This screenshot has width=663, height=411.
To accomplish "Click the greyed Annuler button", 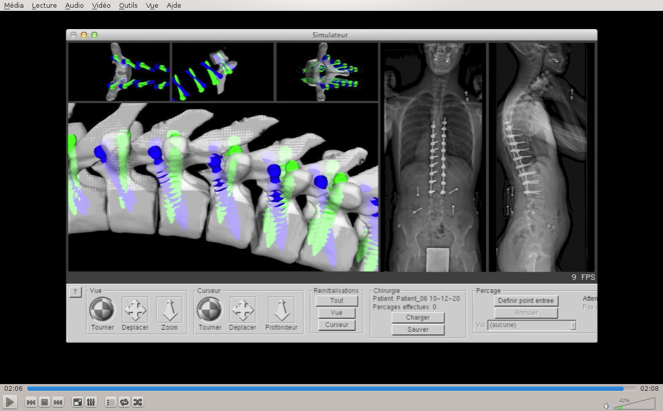I will (526, 313).
